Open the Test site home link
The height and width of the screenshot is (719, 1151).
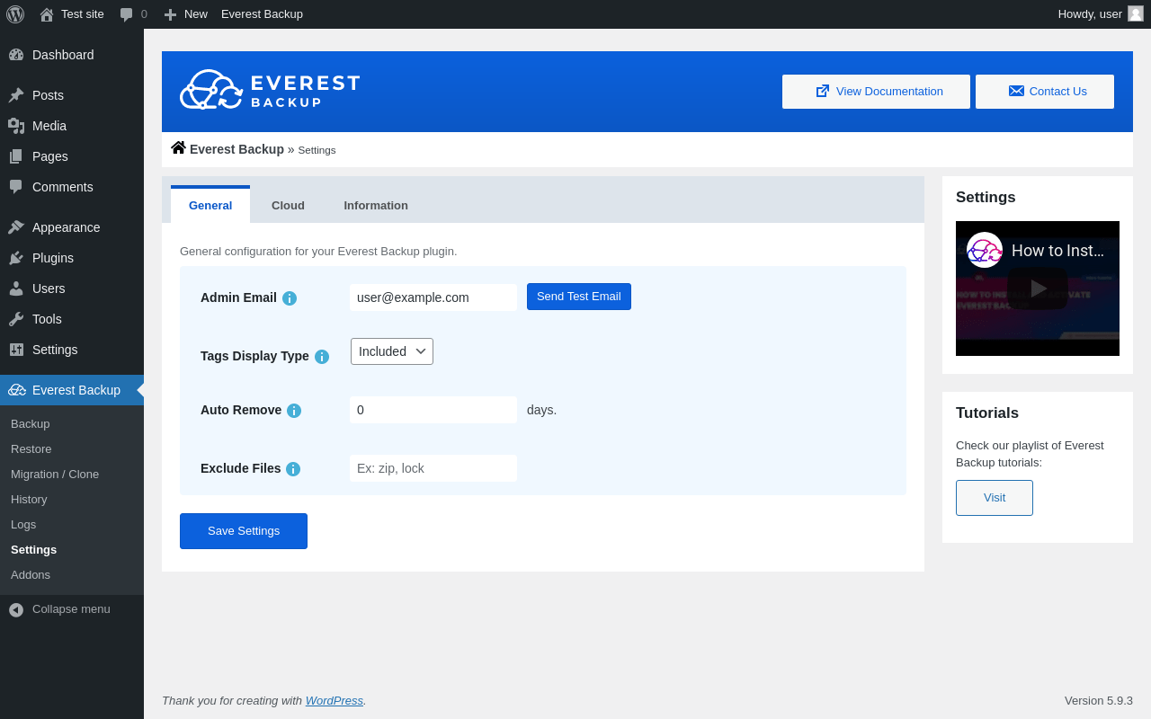click(x=72, y=14)
